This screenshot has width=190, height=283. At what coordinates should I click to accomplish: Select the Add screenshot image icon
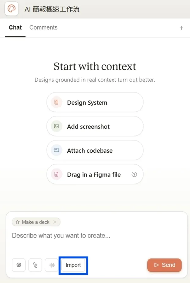(56, 126)
